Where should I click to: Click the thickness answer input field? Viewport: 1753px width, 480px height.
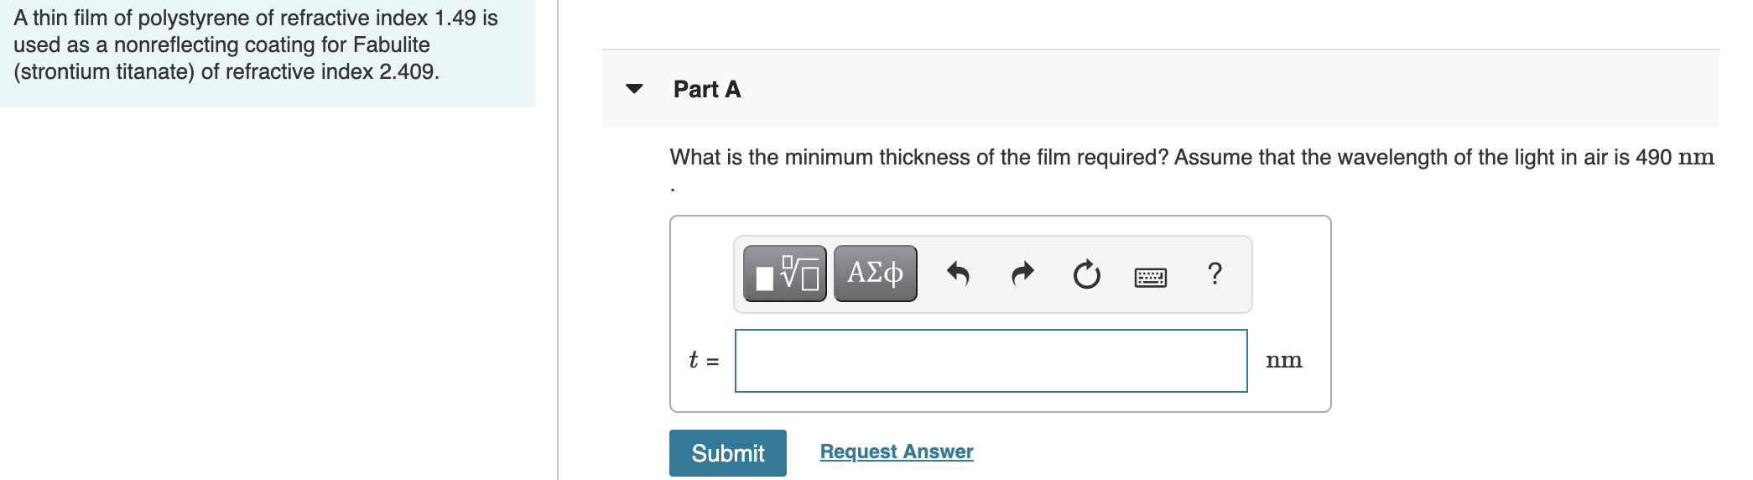991,361
